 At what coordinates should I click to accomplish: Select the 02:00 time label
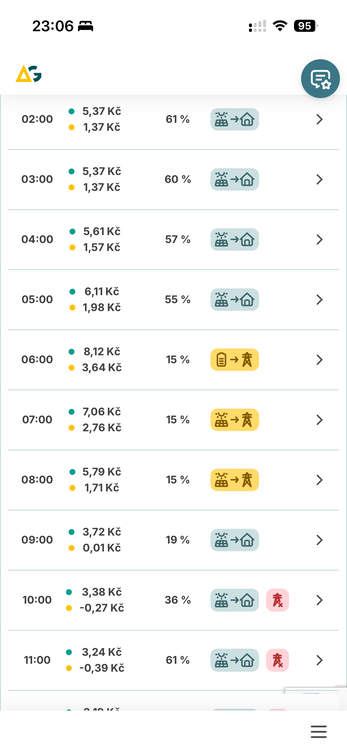(x=37, y=119)
